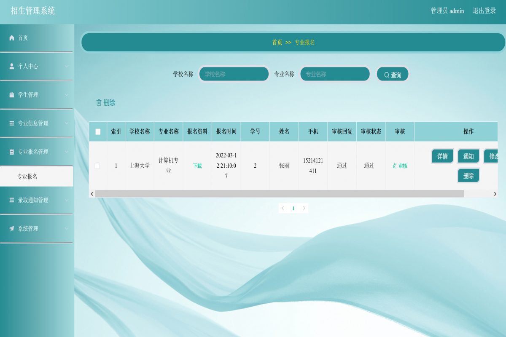Click the pencil 审核 icon in row
The width and height of the screenshot is (506, 337).
point(395,166)
